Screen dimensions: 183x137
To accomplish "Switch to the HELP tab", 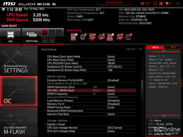I will [x=155, y=47].
